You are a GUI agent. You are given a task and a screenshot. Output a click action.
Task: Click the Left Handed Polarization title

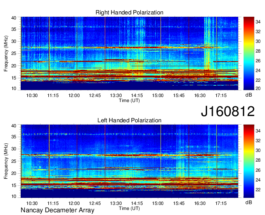(x=129, y=120)
